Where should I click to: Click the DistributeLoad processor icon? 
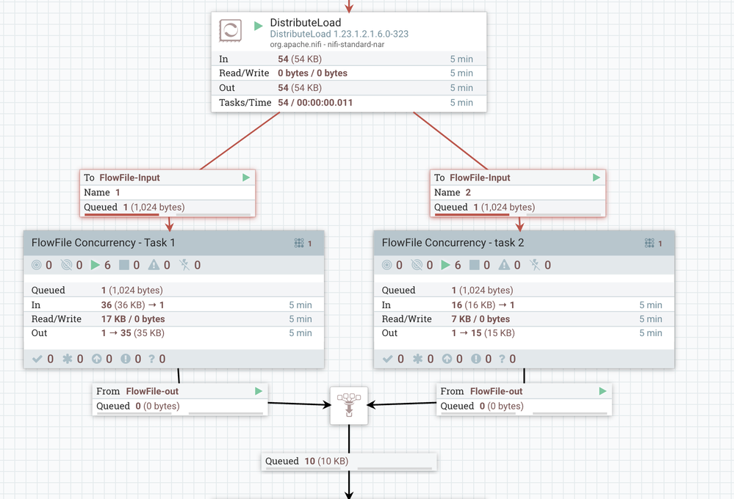[x=230, y=30]
